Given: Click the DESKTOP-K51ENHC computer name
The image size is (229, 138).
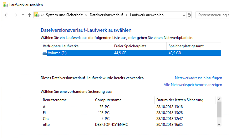Looking at the screenshot, I should [111, 125].
